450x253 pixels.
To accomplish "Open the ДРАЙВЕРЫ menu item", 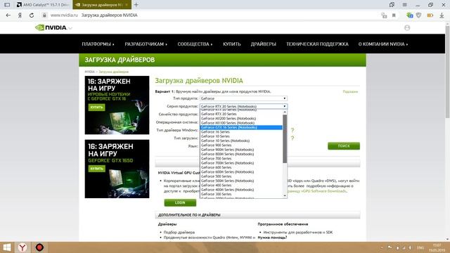I will (x=263, y=44).
